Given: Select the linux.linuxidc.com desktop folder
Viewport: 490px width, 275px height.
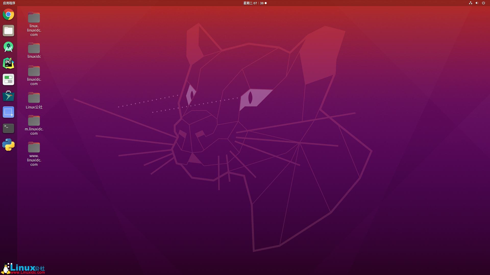Looking at the screenshot, I should point(34,24).
